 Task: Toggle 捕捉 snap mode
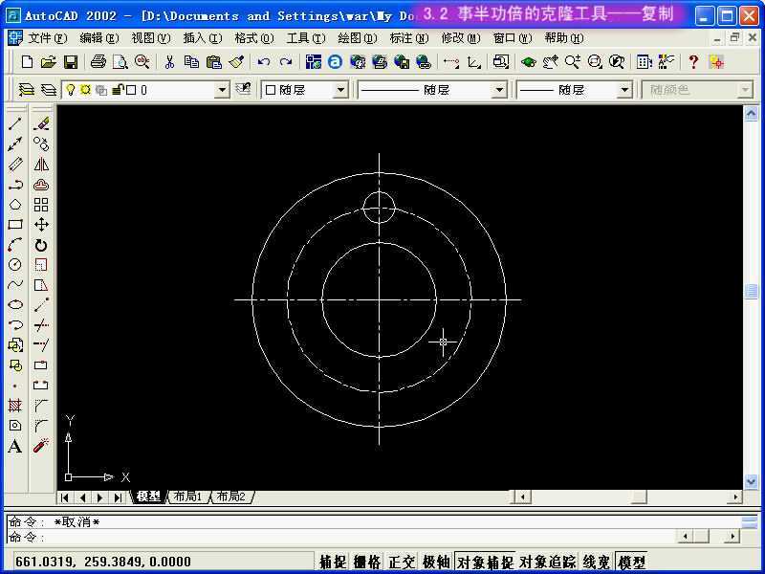tap(333, 562)
